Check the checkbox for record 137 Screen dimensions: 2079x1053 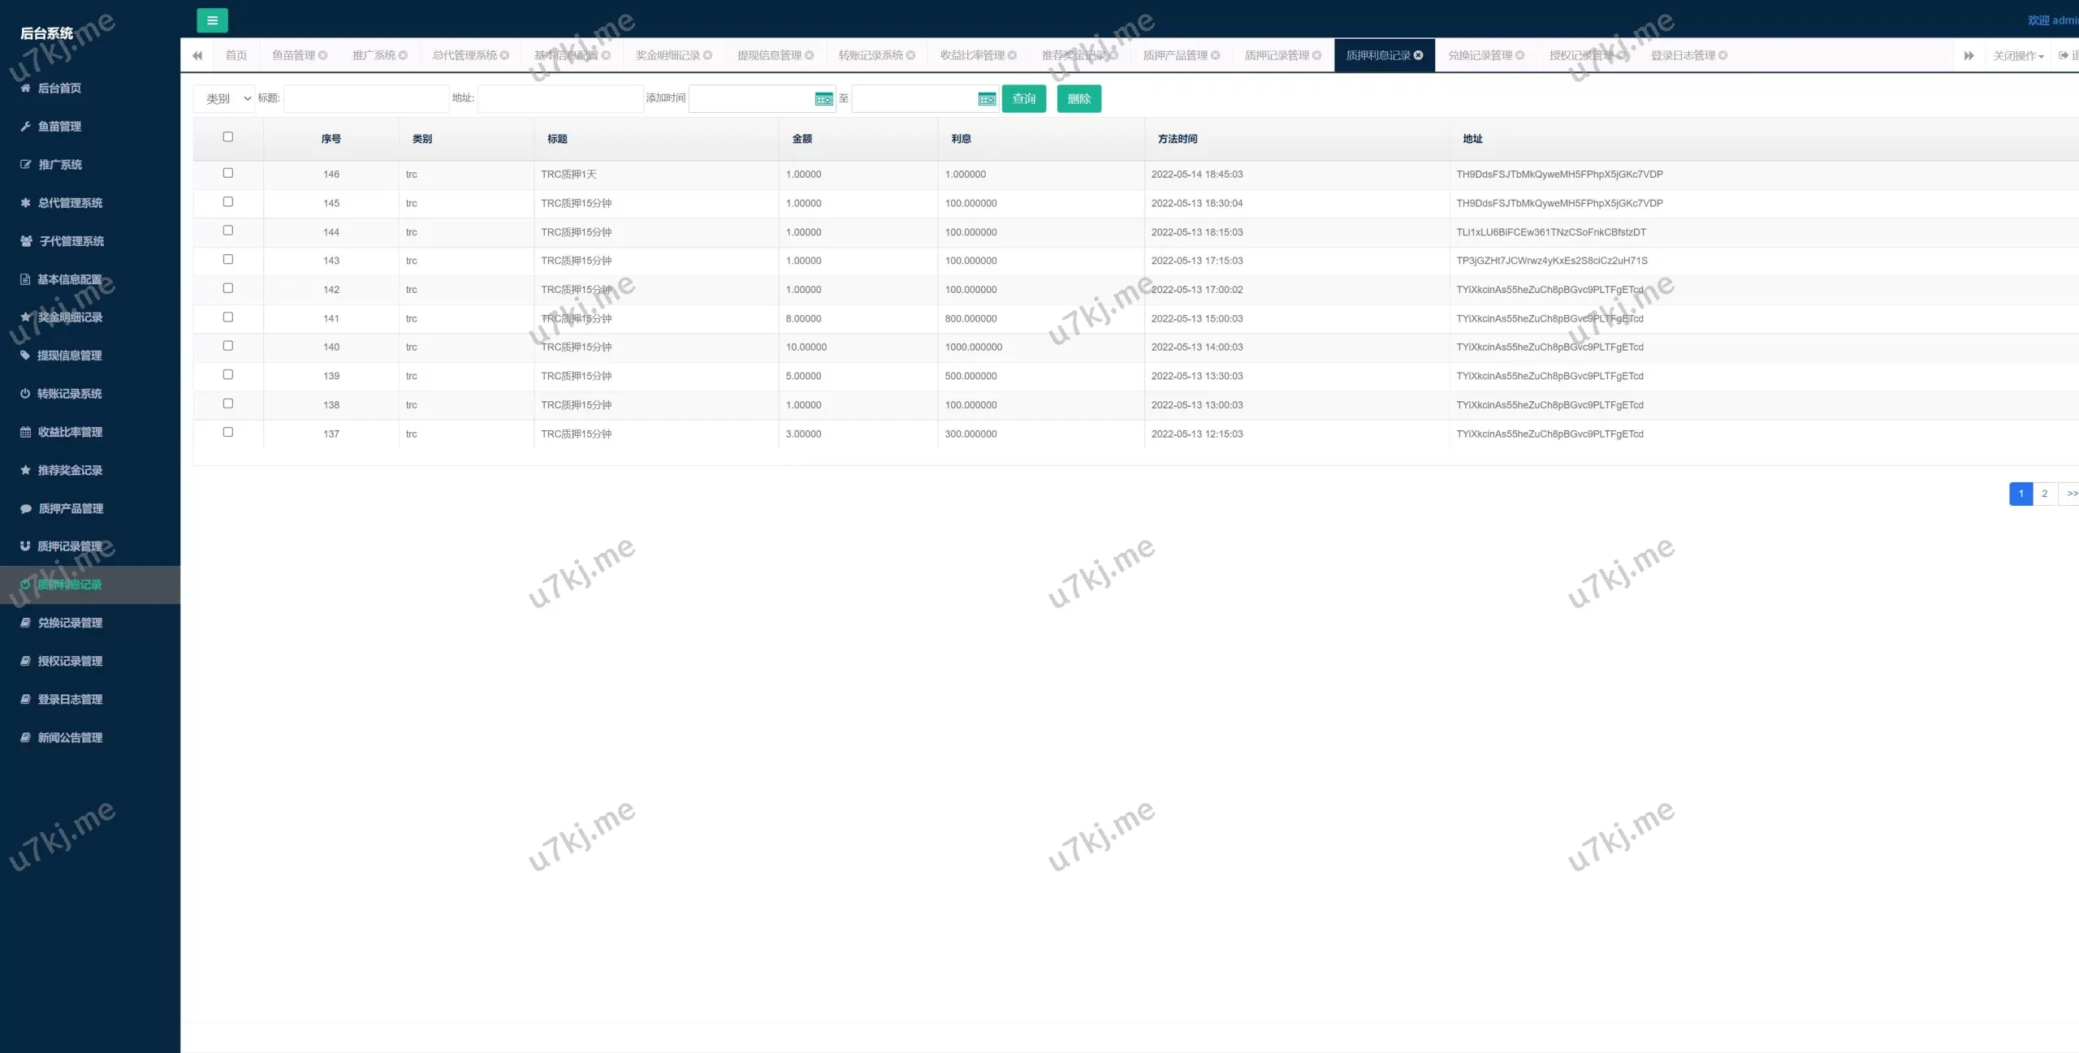click(228, 432)
